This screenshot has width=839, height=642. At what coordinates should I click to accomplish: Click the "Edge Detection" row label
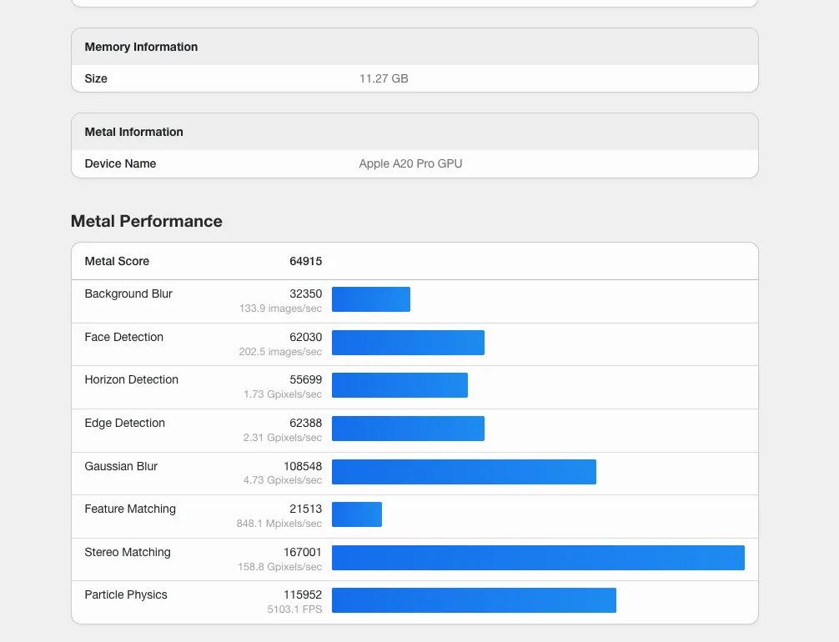[124, 424]
